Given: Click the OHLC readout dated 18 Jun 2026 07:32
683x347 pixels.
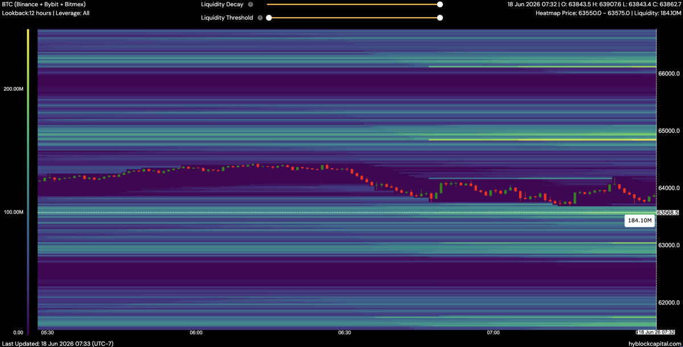Looking at the screenshot, I should (x=594, y=5).
